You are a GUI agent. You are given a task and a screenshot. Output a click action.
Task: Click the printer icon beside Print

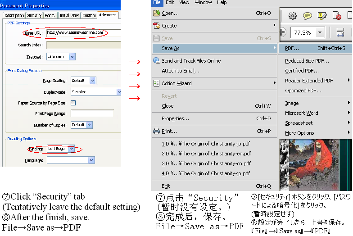[157, 131]
